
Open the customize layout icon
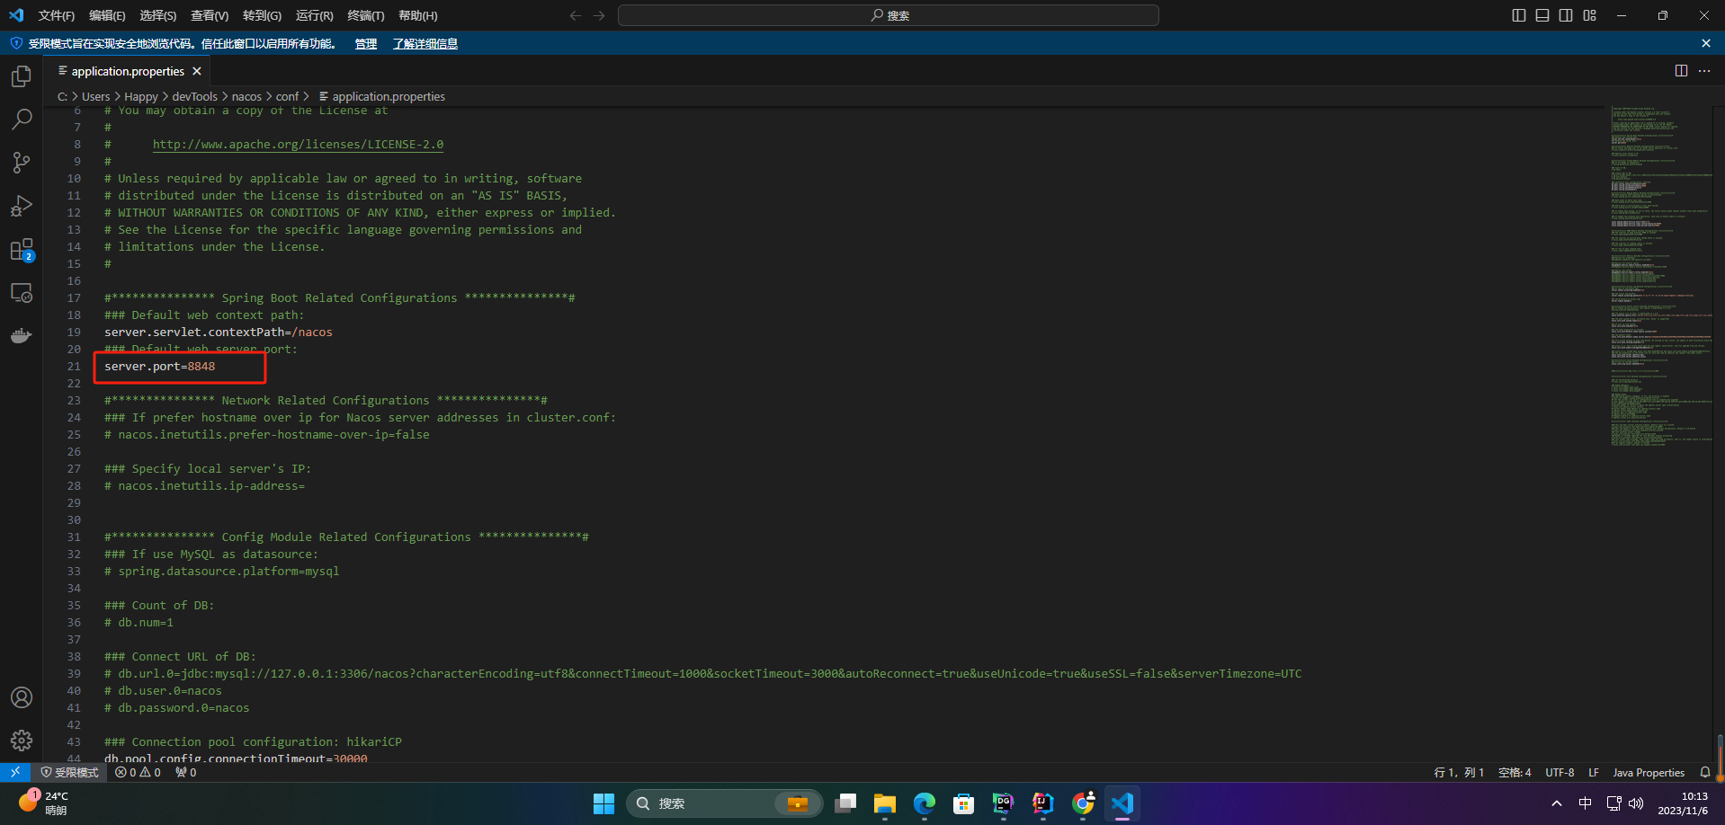point(1590,15)
